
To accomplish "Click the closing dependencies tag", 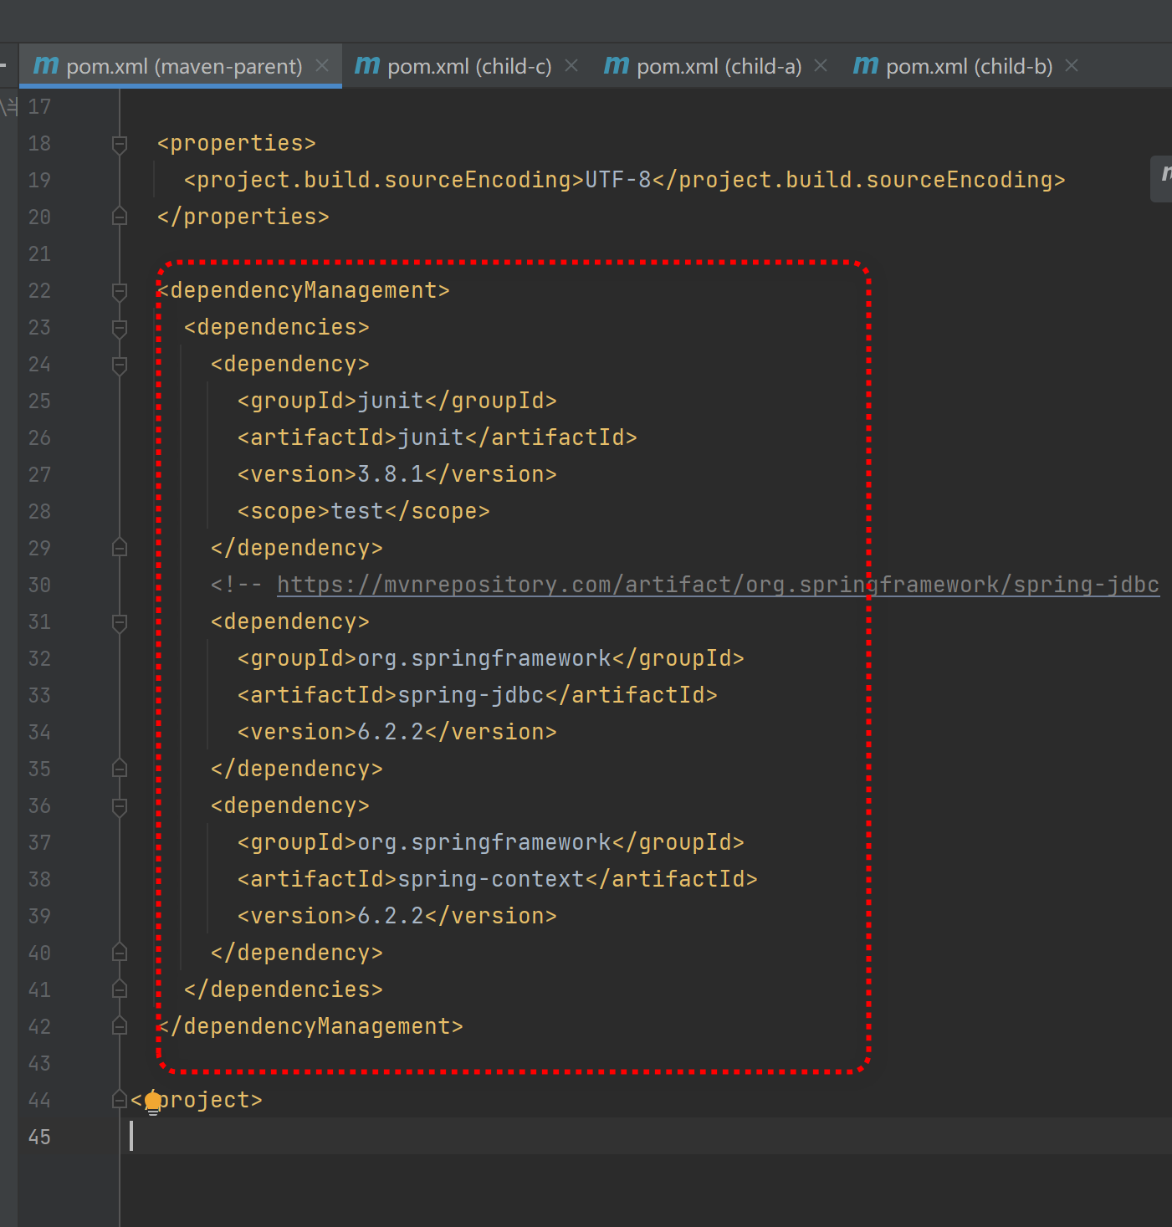I will point(284,989).
